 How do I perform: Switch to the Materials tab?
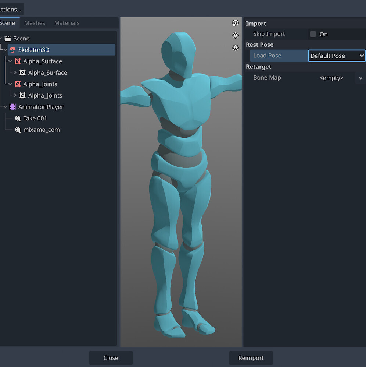pyautogui.click(x=67, y=23)
